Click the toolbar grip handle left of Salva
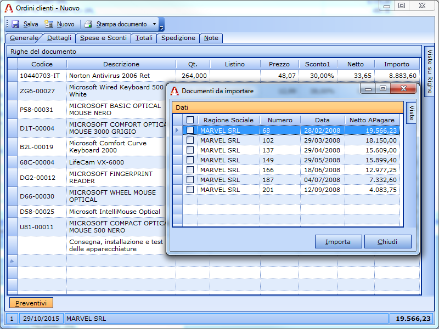The height and width of the screenshot is (329, 439). coord(7,24)
